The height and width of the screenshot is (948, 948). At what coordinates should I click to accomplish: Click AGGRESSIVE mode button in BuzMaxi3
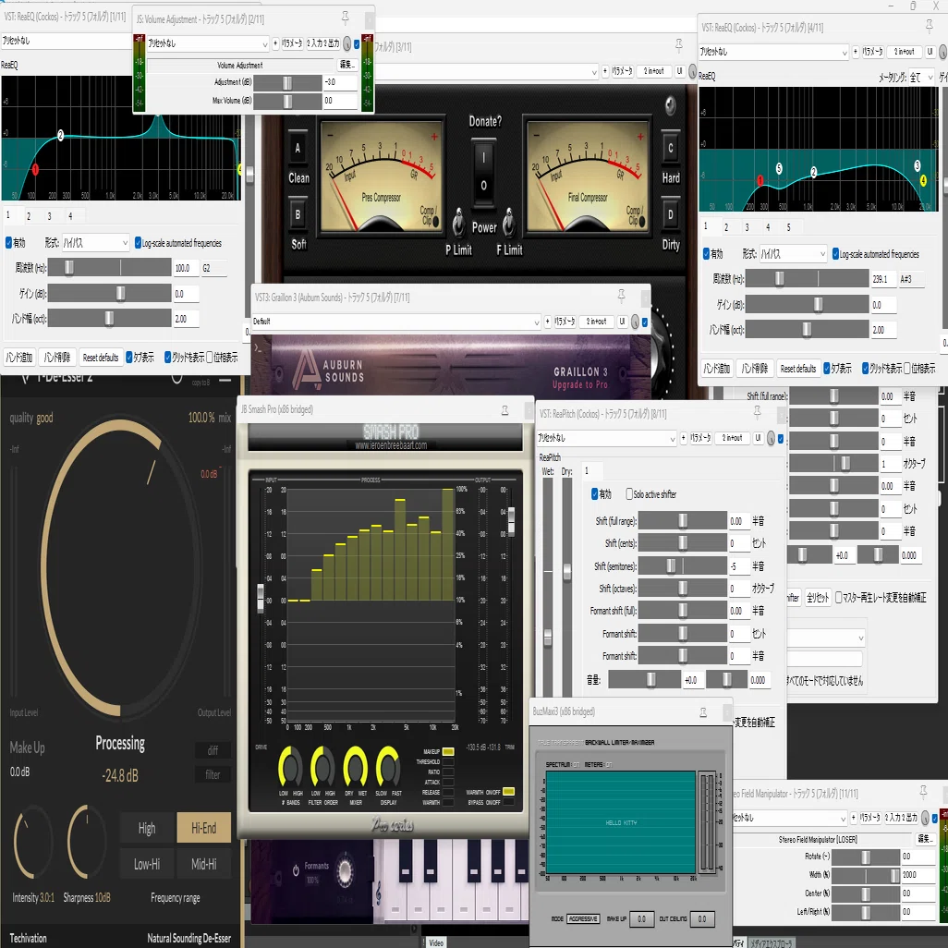(x=583, y=918)
